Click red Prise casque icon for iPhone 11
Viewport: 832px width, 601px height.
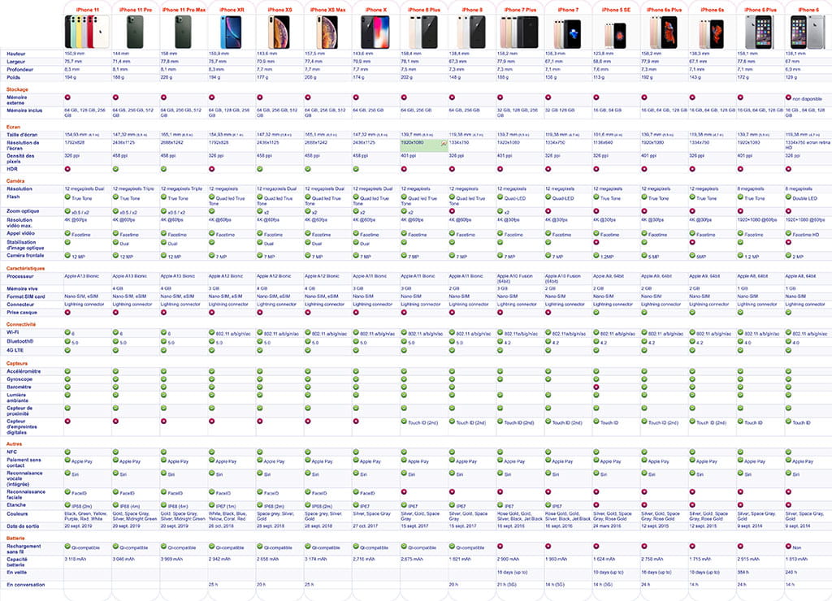click(67, 313)
